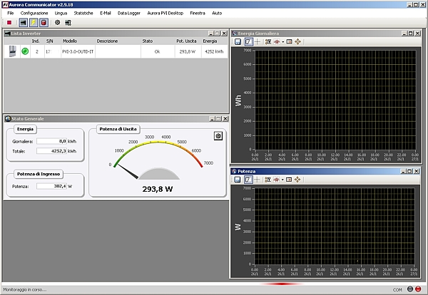This screenshot has height=295, width=428.
Task: Toggle the Lista Inverter window toolbar button
Action: [24, 22]
